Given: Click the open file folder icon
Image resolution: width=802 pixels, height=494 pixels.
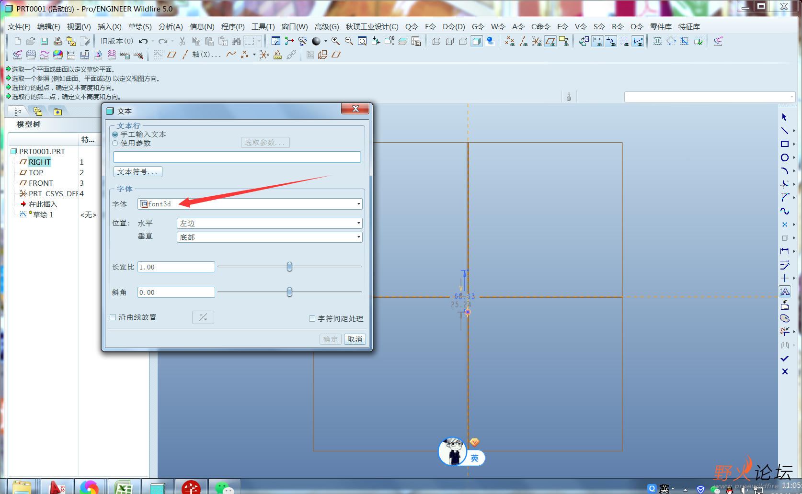Looking at the screenshot, I should pos(31,41).
